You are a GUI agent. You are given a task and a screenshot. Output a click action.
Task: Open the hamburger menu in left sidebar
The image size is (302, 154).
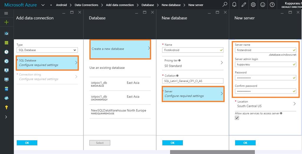tap(6, 13)
